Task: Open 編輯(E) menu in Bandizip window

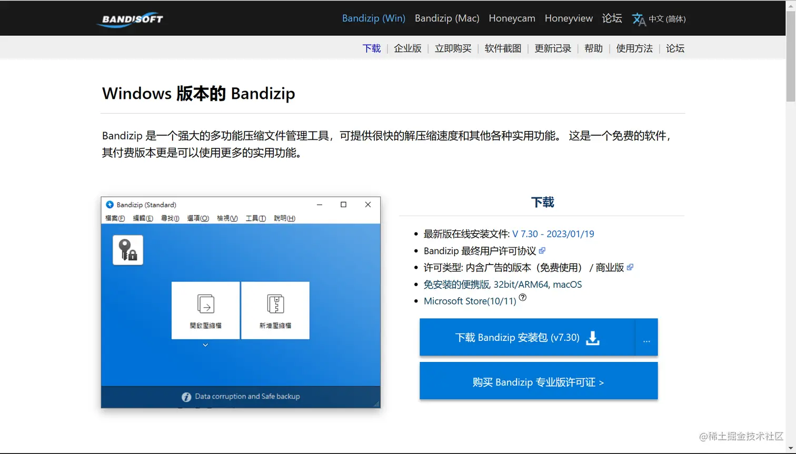Action: point(143,218)
